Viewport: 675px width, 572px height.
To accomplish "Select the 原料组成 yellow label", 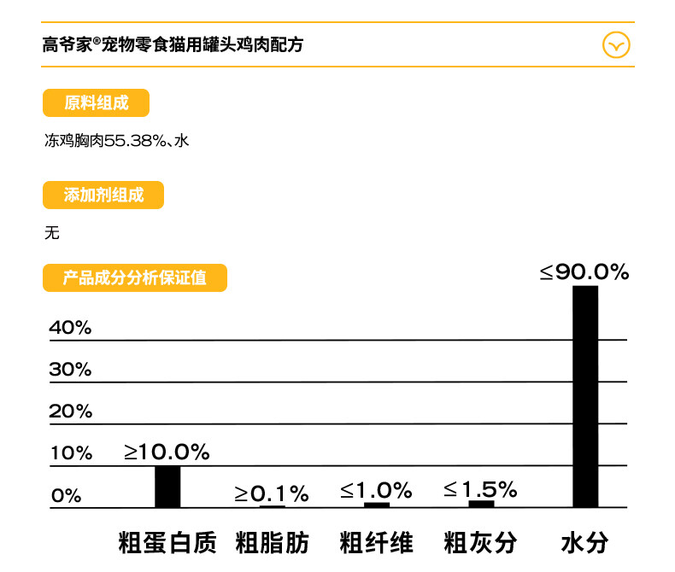I will point(96,102).
